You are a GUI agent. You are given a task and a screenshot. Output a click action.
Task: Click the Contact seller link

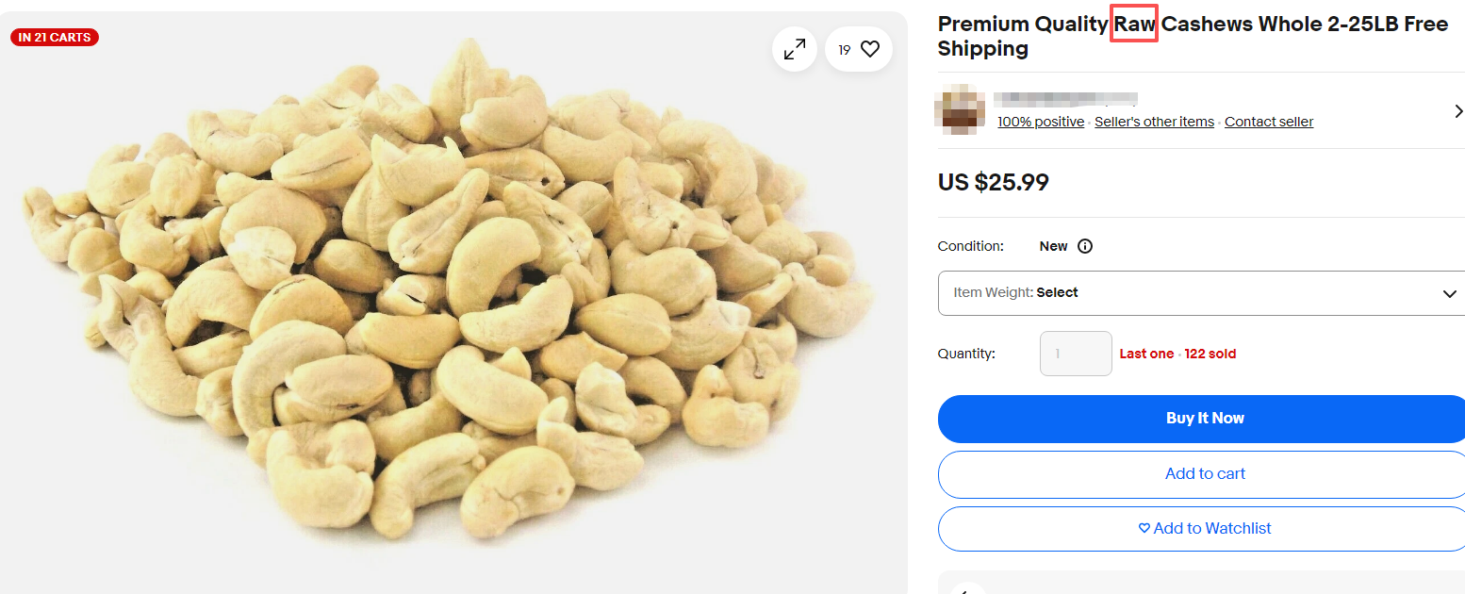(1268, 122)
